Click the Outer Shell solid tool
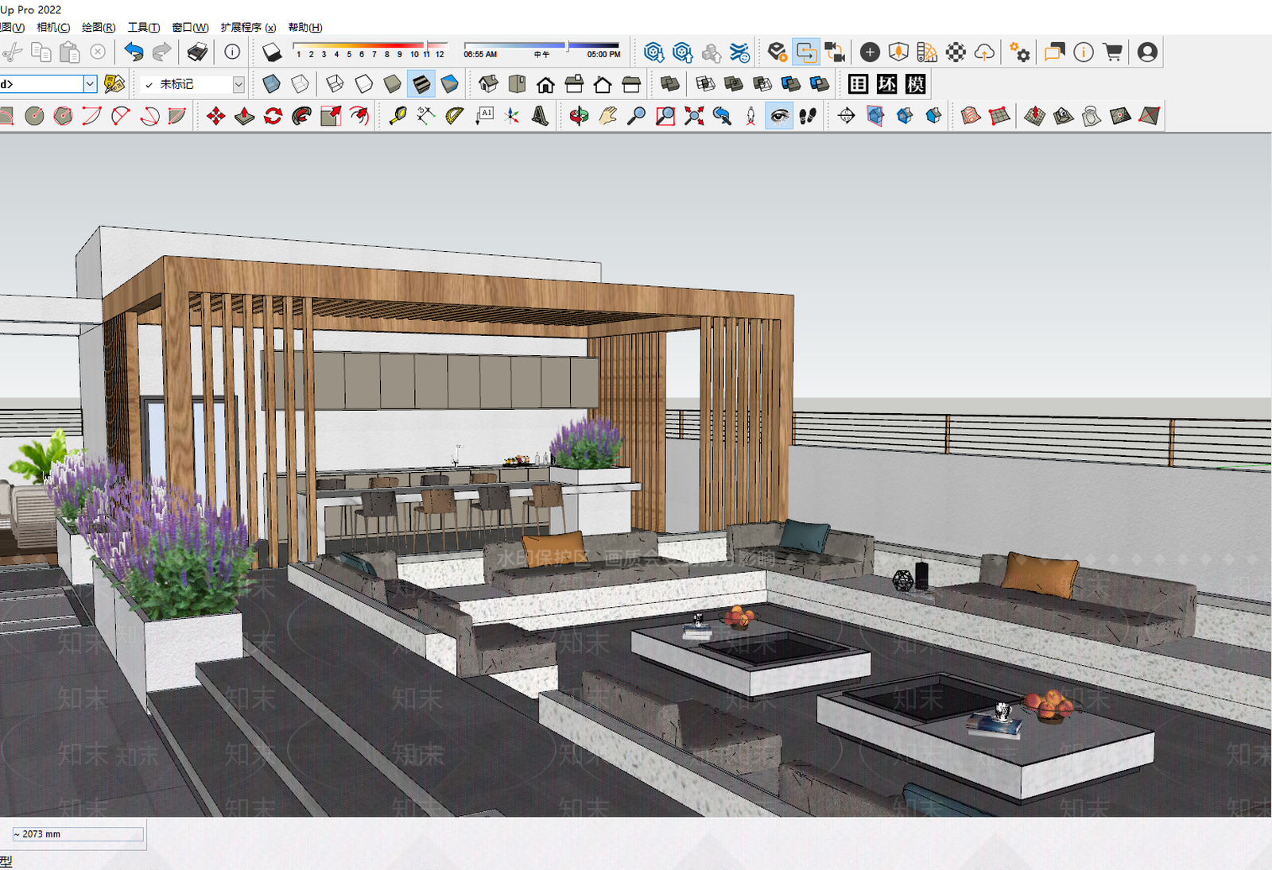 (670, 83)
